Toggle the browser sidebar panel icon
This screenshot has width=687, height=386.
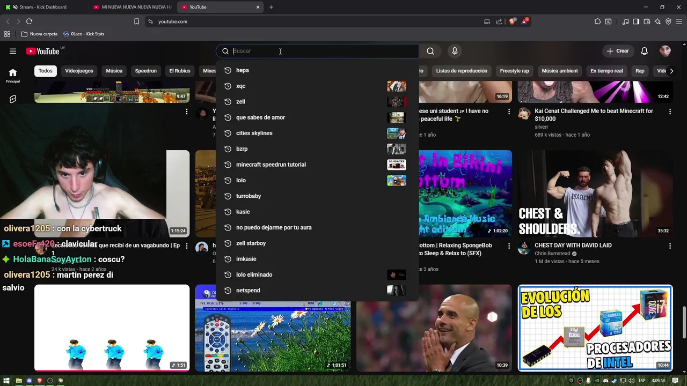(636, 21)
